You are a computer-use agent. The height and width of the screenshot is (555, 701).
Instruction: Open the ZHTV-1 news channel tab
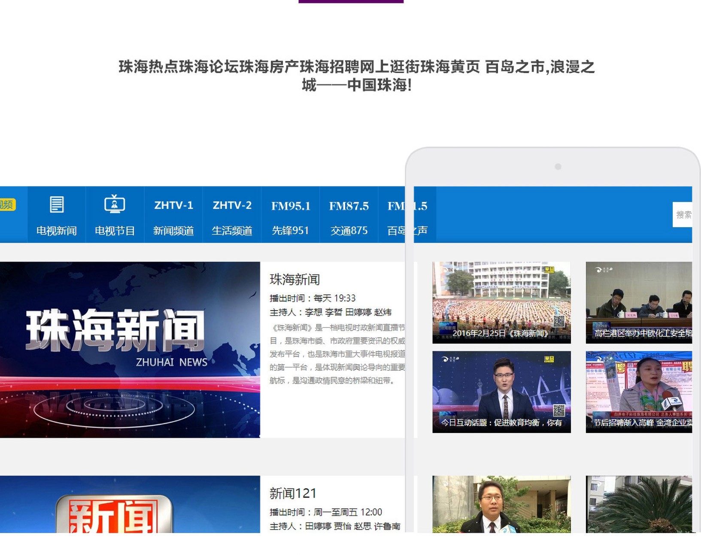tap(173, 217)
